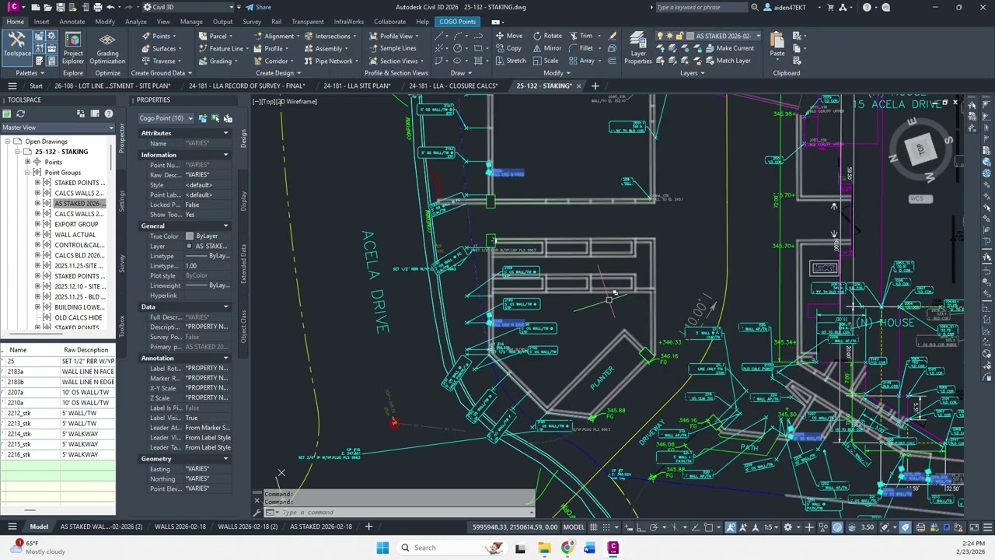Screen dimensions: 995x560
Task: Open the Survey ribbon tab
Action: coord(252,22)
